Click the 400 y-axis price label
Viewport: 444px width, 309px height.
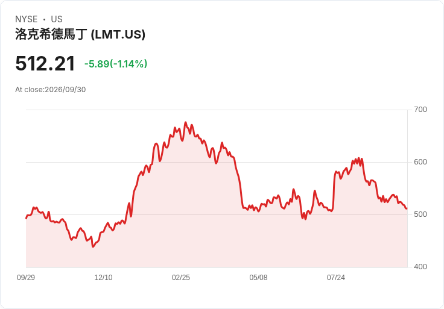pyautogui.click(x=420, y=267)
